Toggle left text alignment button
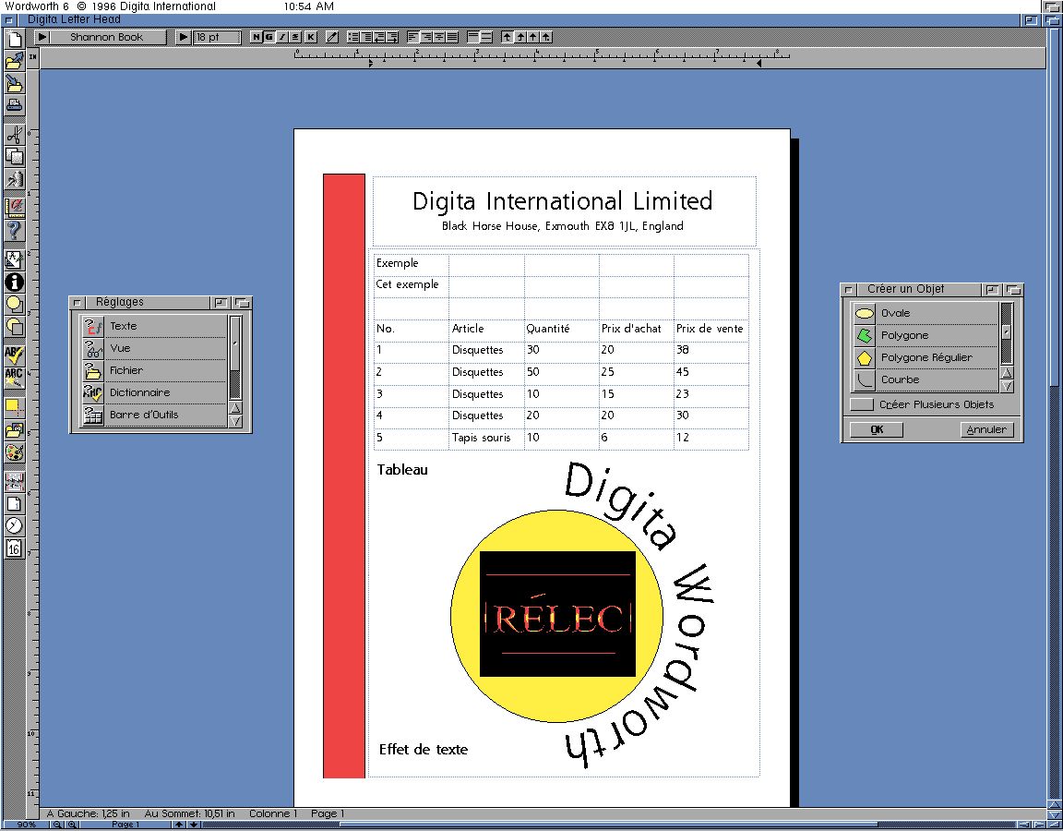This screenshot has width=1063, height=831. coord(413,37)
